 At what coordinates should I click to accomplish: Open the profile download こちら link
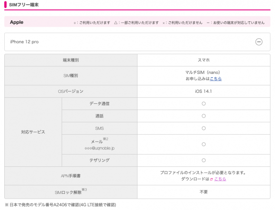220,179
